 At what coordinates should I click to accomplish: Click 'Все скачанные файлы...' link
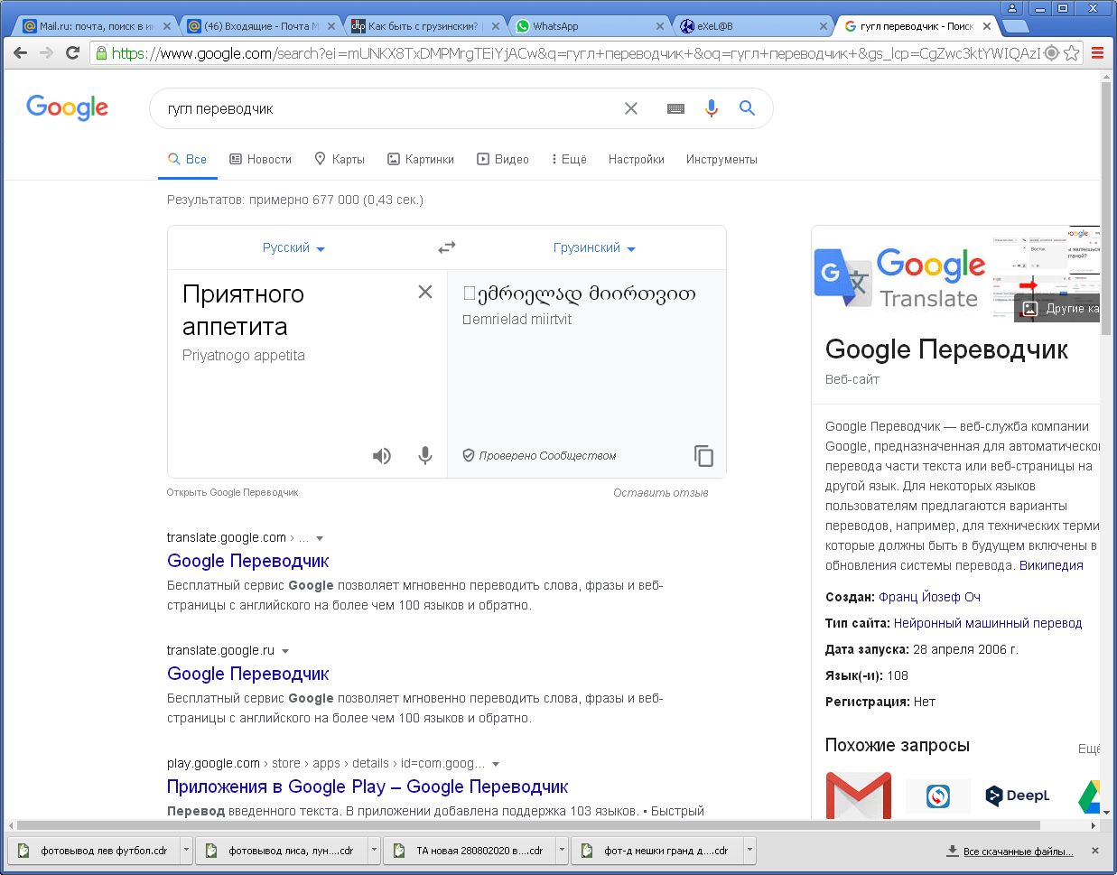pos(1019,852)
